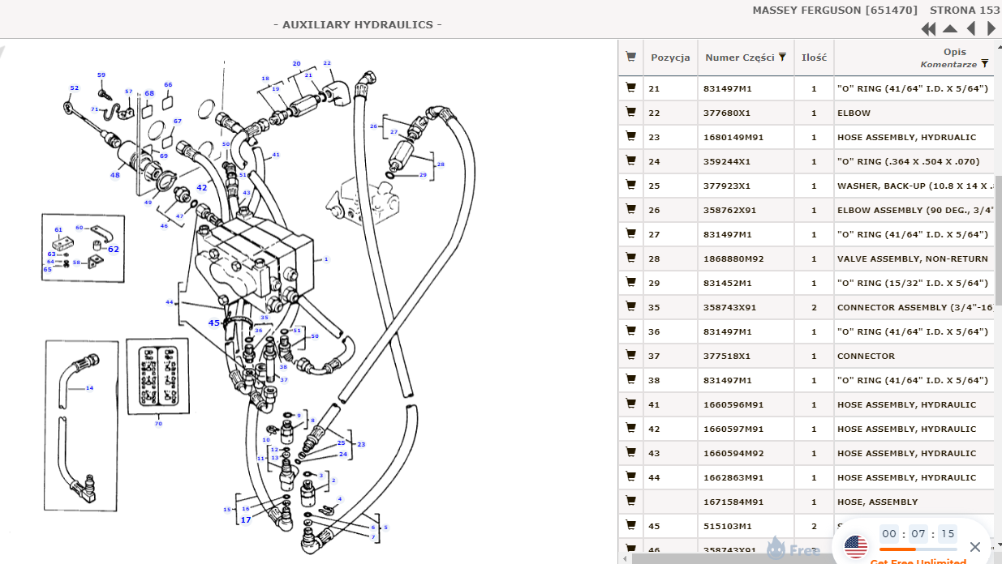The width and height of the screenshot is (1002, 564).
Task: Click the Ilość column header
Action: pyautogui.click(x=814, y=58)
